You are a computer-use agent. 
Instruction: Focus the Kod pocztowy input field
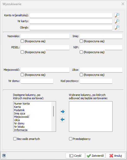[96, 81]
